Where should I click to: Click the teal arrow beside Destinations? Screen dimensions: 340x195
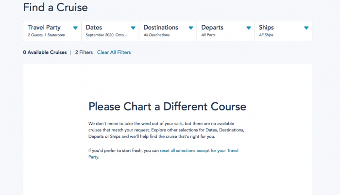191,28
